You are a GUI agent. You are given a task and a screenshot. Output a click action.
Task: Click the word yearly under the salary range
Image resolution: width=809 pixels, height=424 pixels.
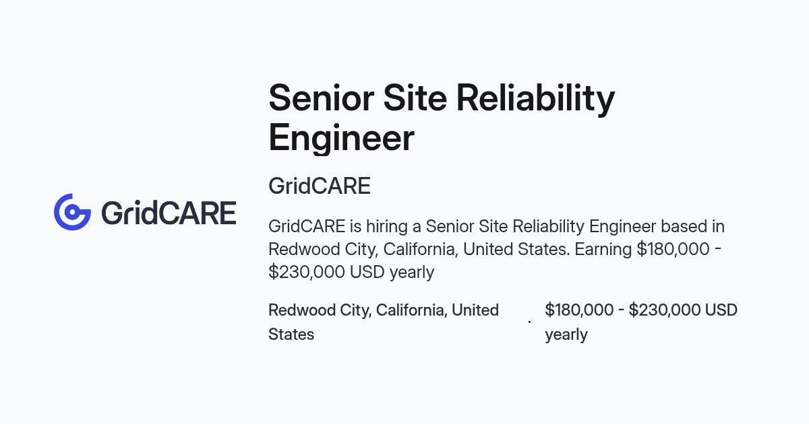[566, 334]
